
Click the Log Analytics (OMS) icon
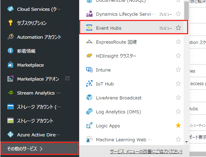pos(89,112)
